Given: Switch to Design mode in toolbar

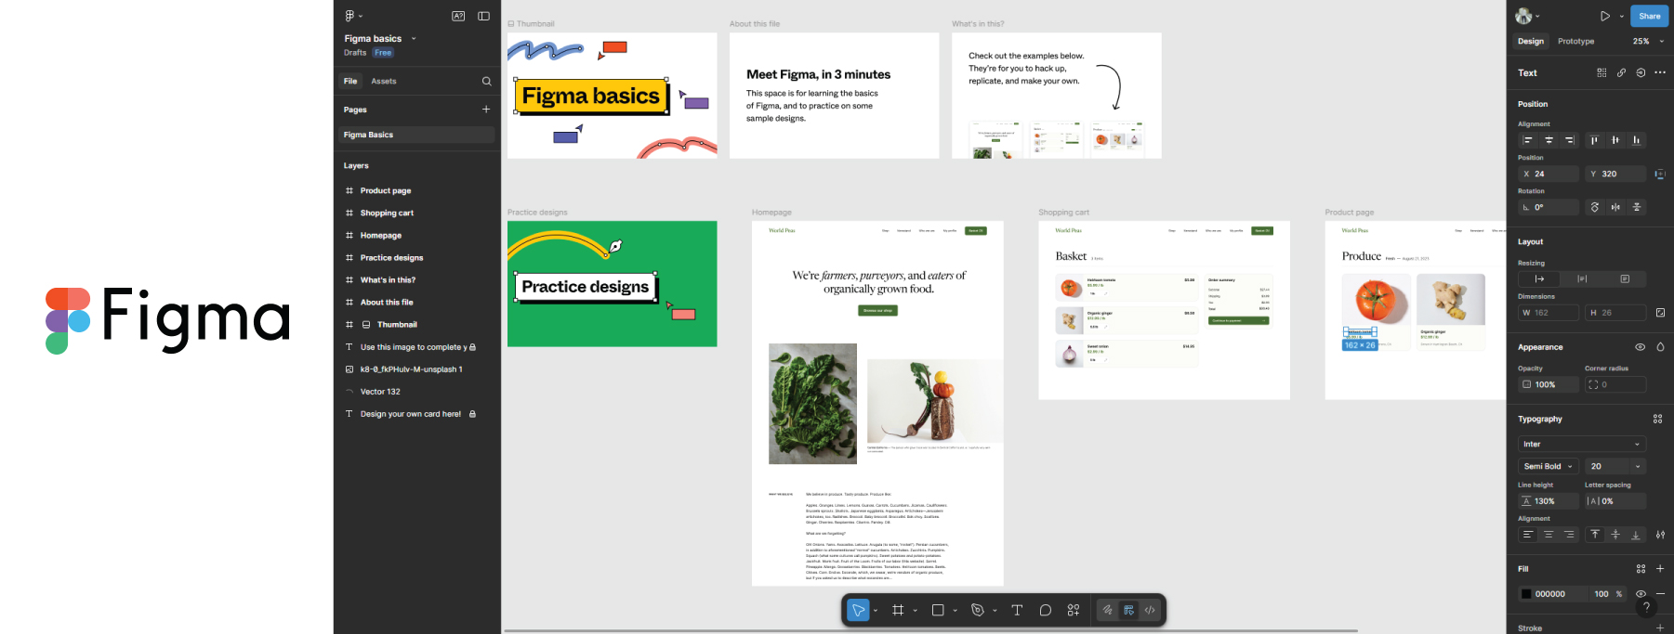Looking at the screenshot, I should click(1128, 610).
